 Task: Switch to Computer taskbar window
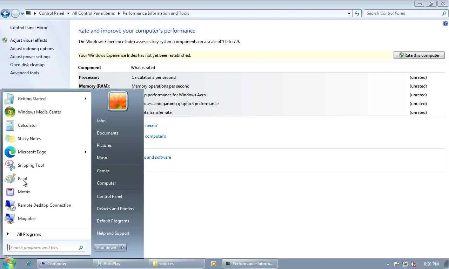click(65, 264)
